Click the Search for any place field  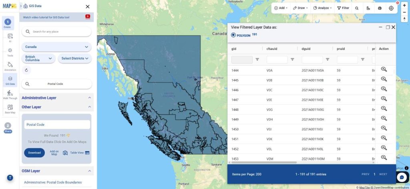click(x=56, y=32)
